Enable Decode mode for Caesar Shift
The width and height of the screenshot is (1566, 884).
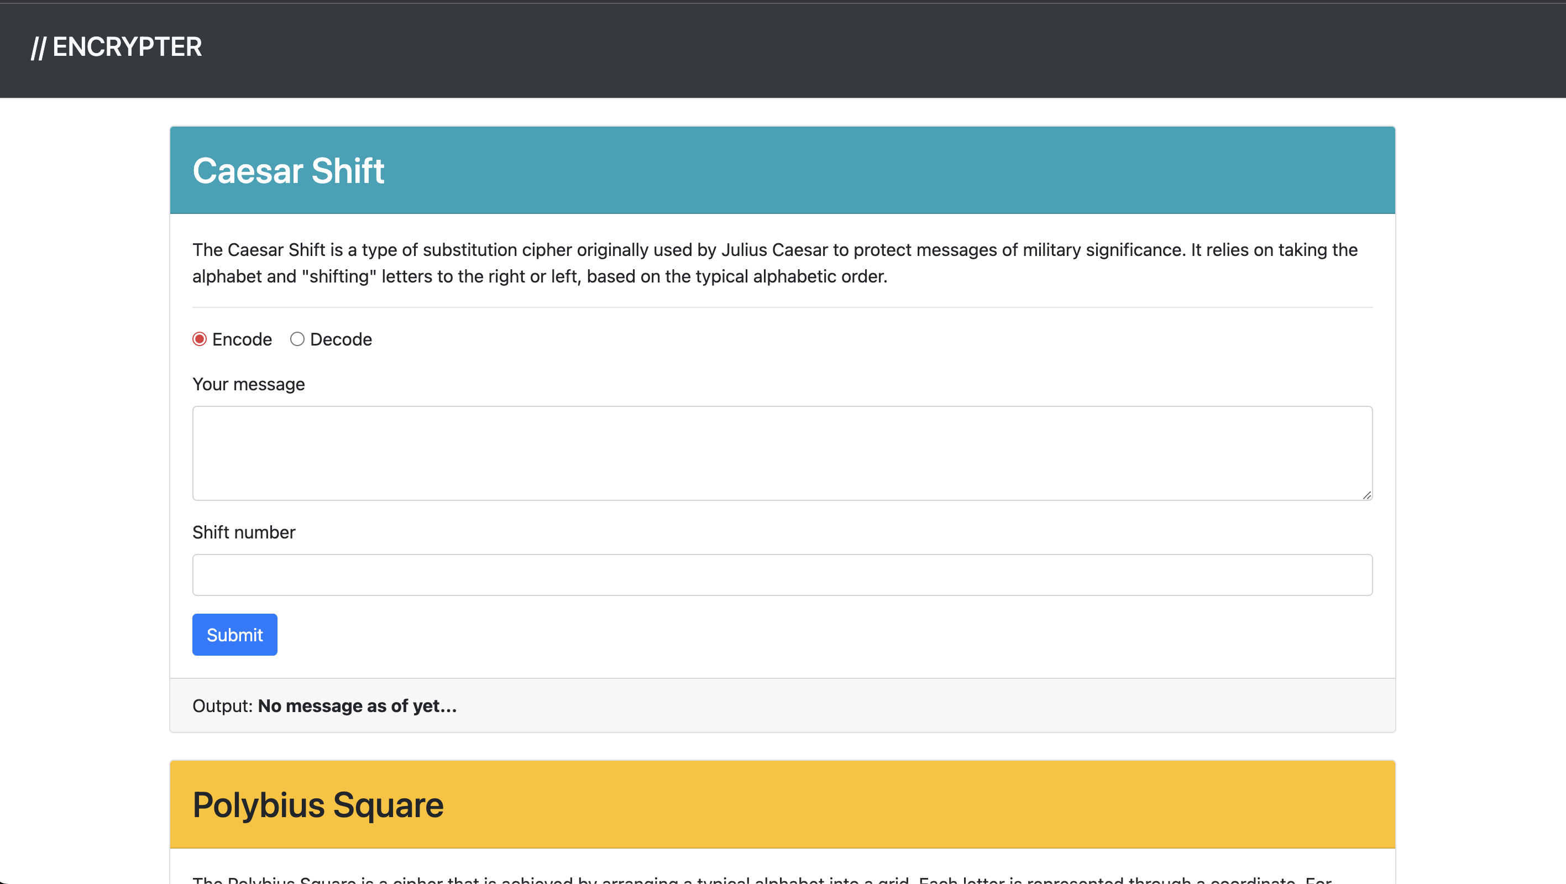297,339
